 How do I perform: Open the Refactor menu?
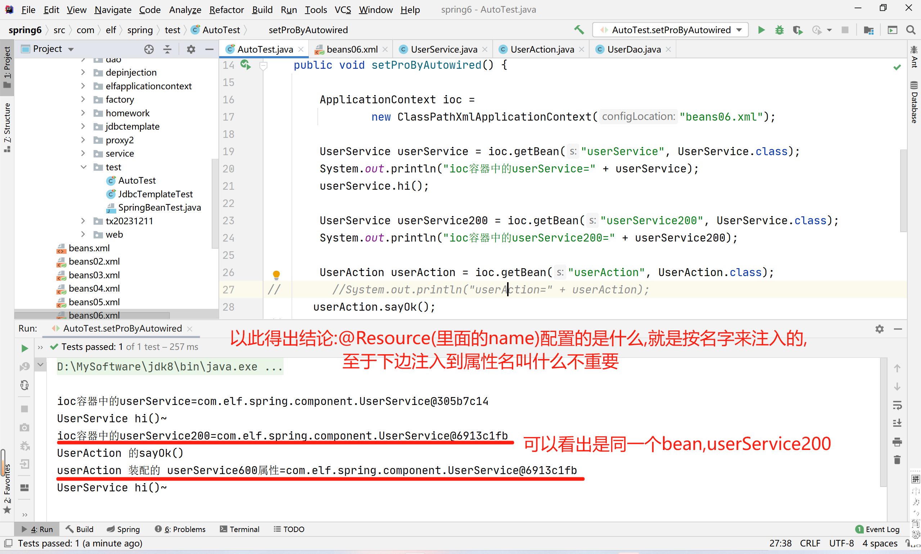(x=226, y=9)
